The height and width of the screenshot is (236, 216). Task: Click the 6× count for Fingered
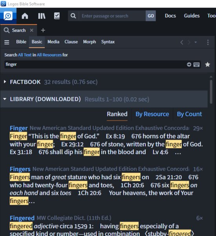point(200,218)
